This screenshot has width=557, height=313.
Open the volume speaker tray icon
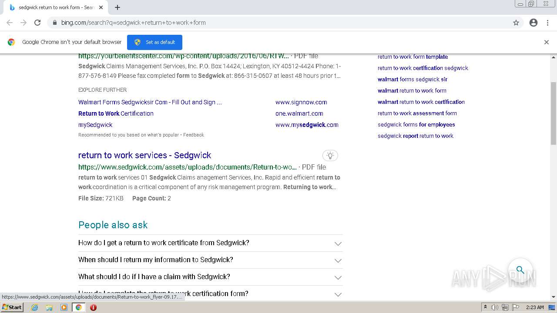[x=495, y=307]
